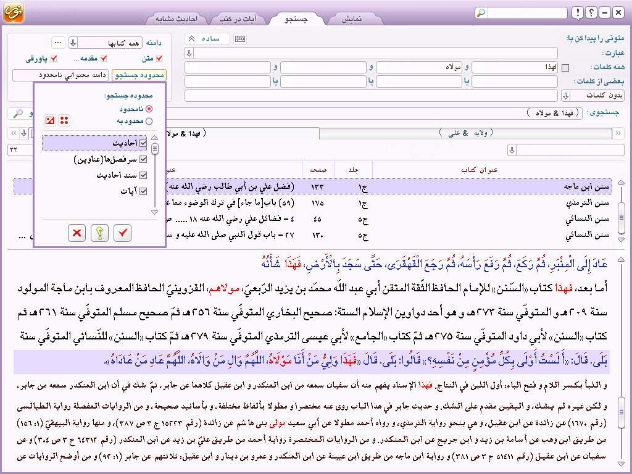Click the virtual keyboard icon

240,39
